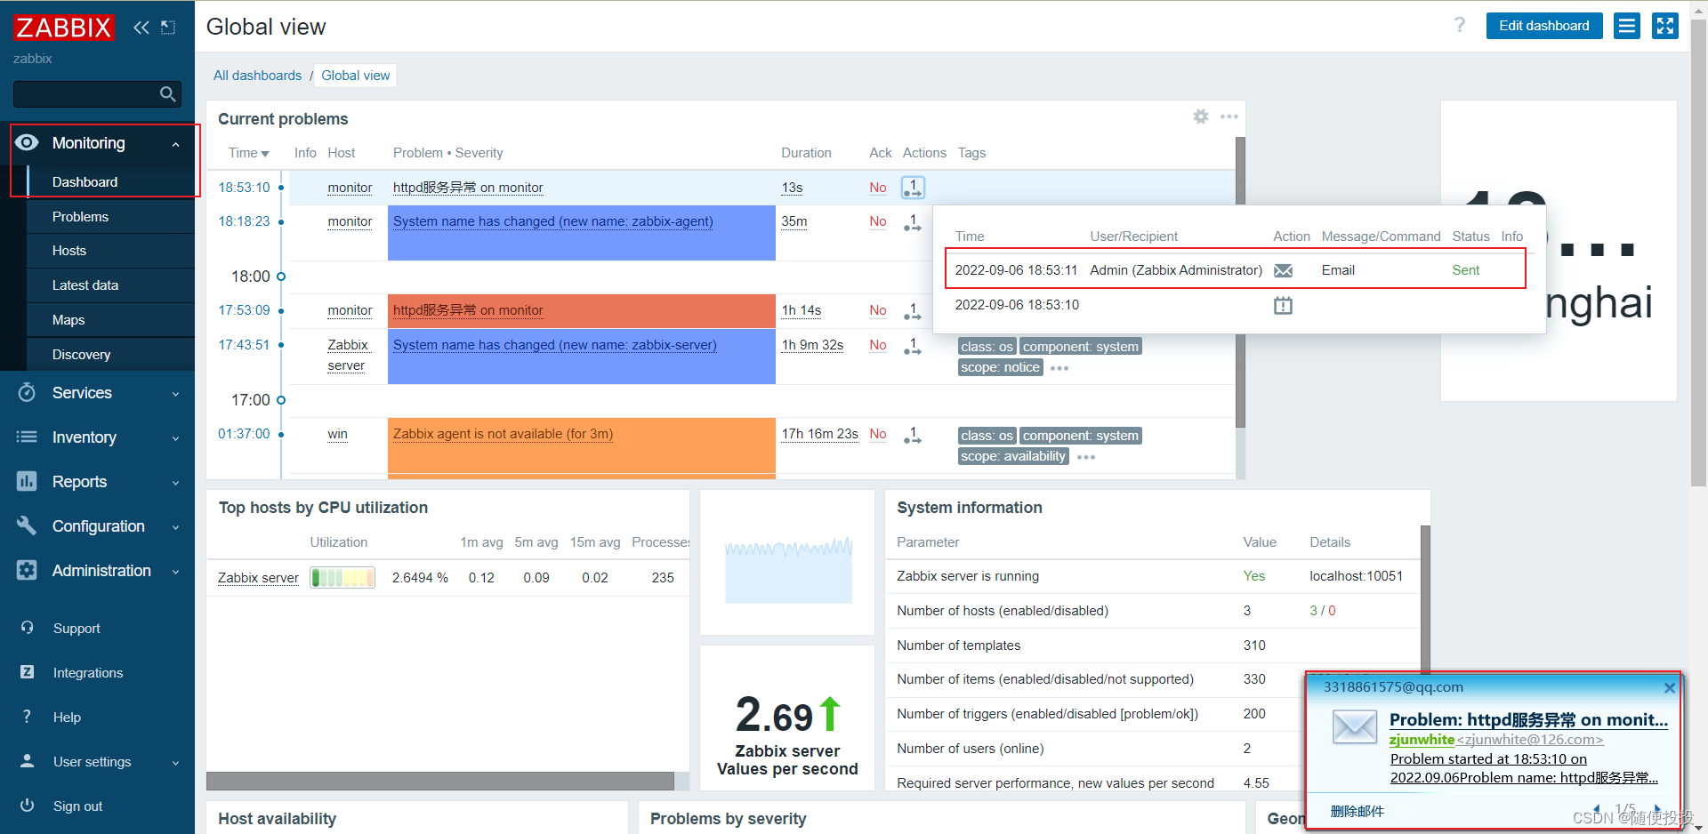Viewport: 1708px width, 834px height.
Task: Click the email envelope action icon in popup
Action: tap(1283, 270)
